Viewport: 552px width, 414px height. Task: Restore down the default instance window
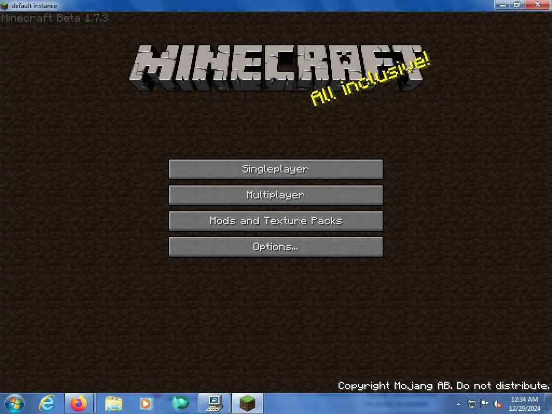coord(517,5)
